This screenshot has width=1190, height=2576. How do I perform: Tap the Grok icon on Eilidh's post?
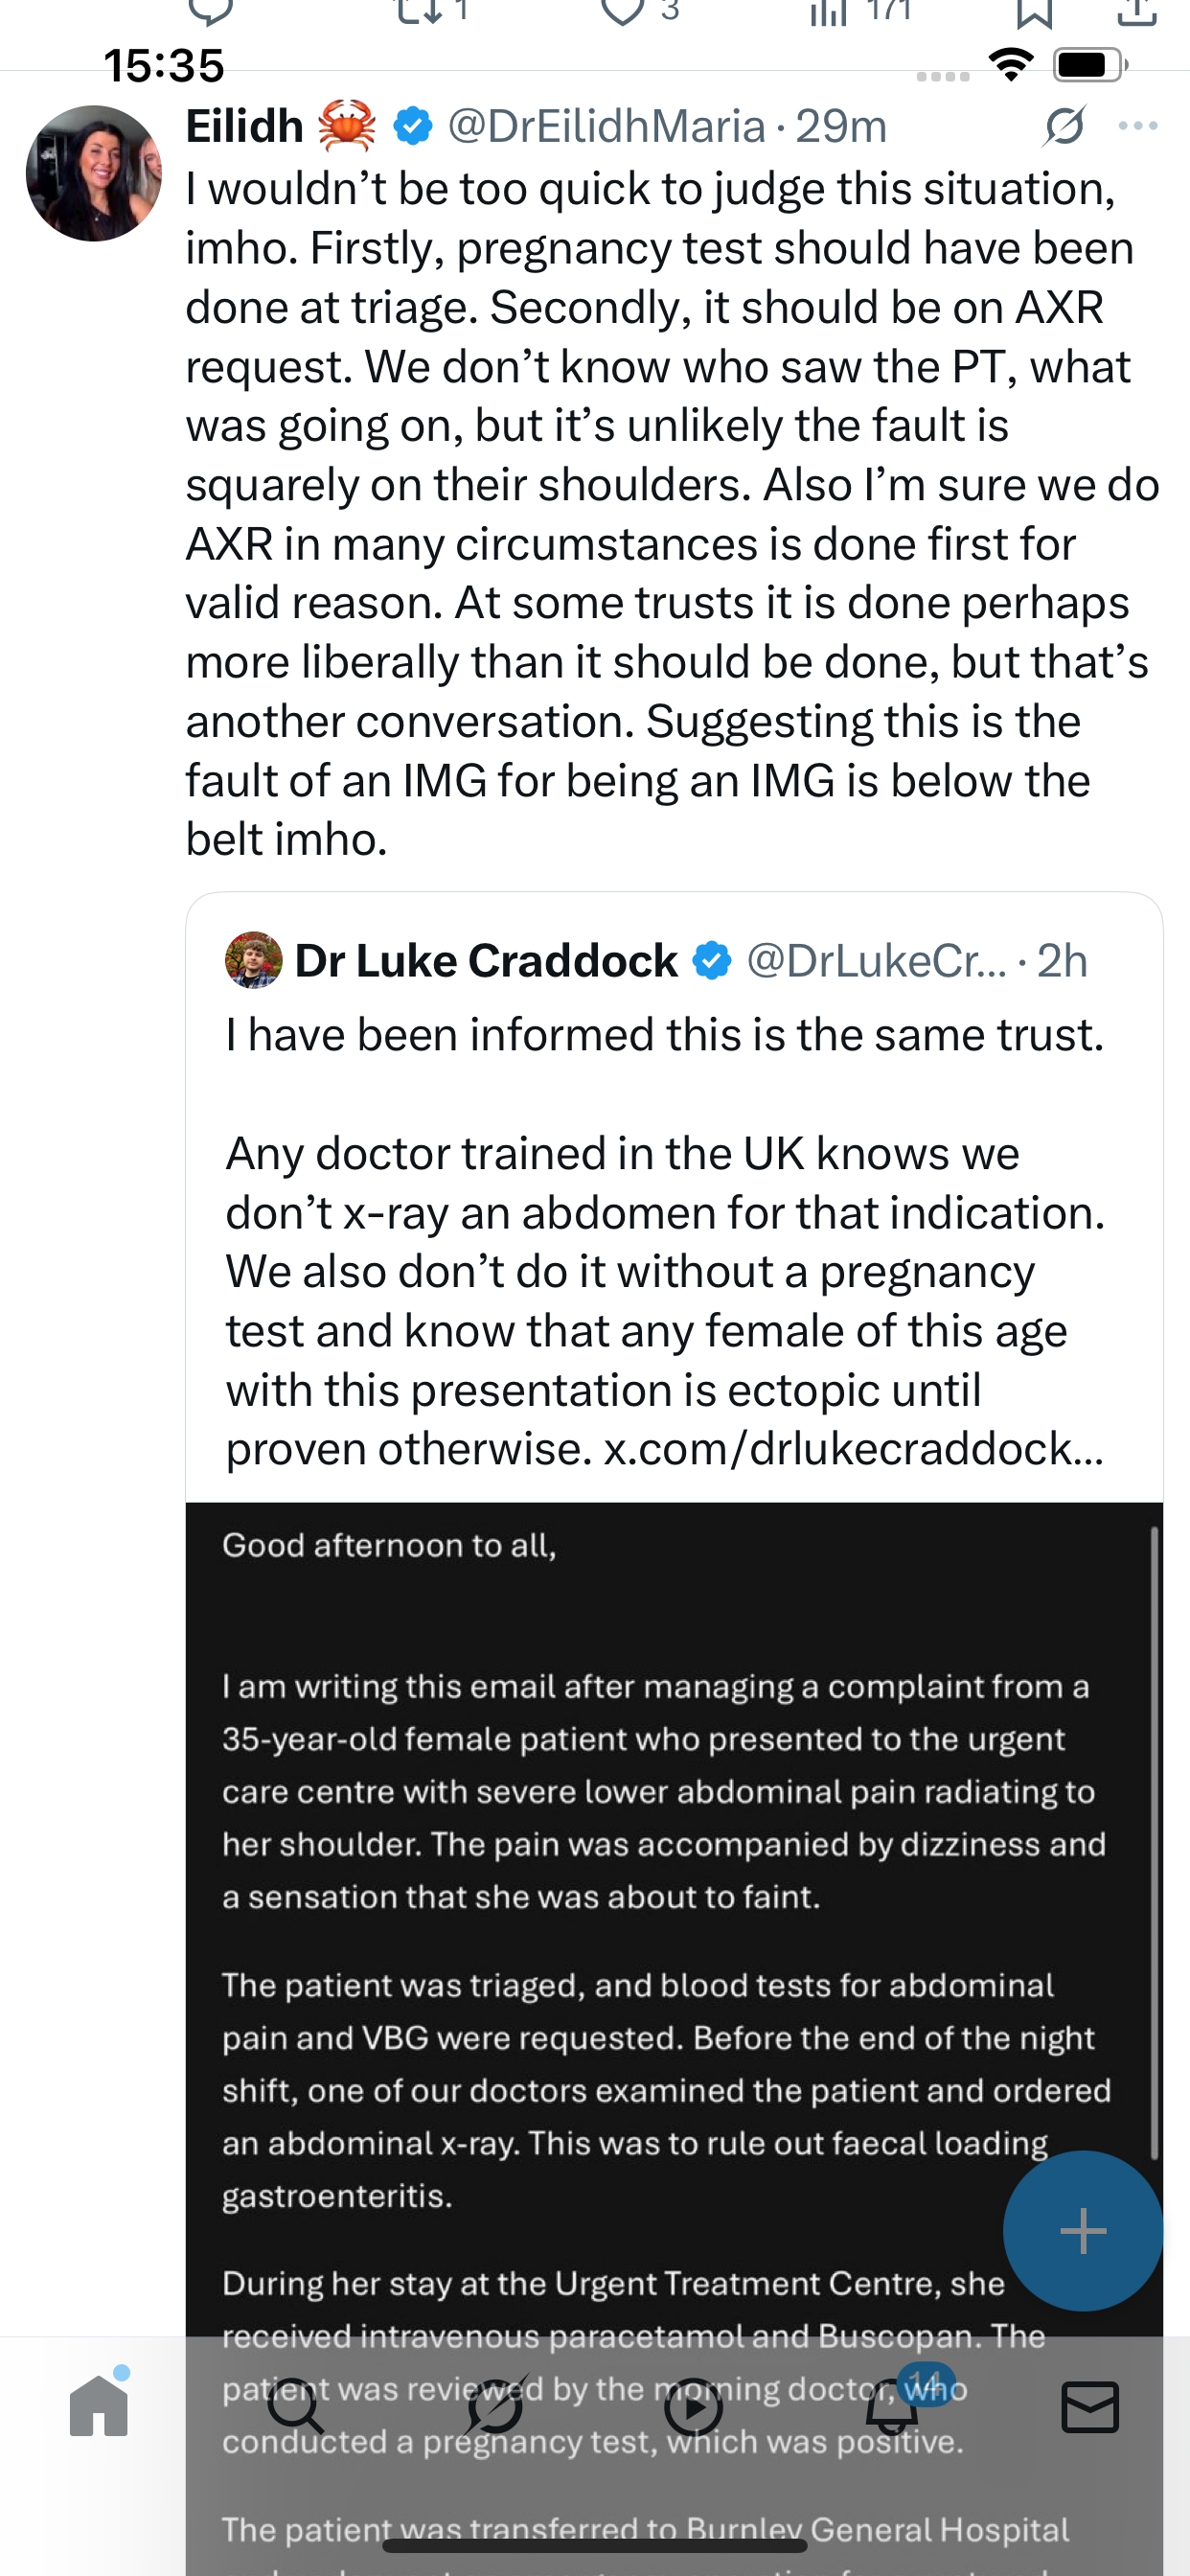point(1063,127)
